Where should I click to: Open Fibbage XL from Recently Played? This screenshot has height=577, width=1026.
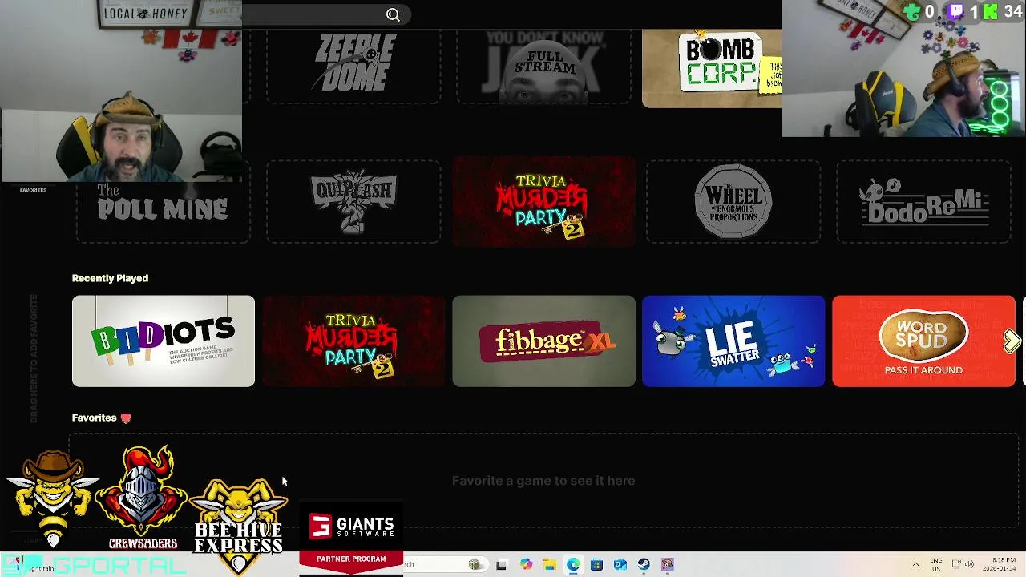543,341
